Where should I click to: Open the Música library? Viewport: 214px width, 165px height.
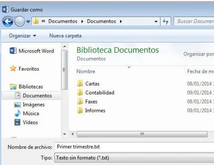coord(30,113)
